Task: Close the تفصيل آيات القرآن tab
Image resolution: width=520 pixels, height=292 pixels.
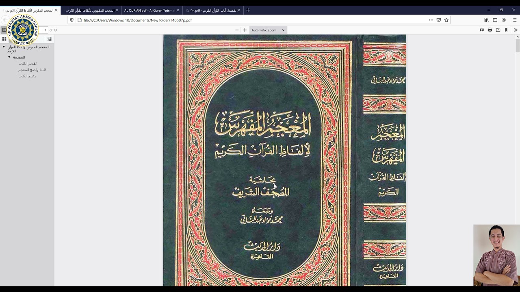Action: 238,10
